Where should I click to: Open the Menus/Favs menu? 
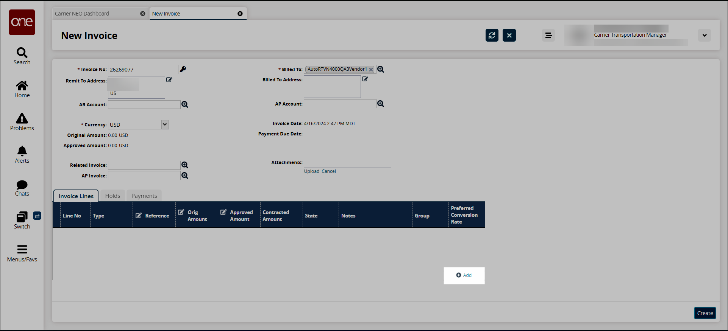(22, 253)
